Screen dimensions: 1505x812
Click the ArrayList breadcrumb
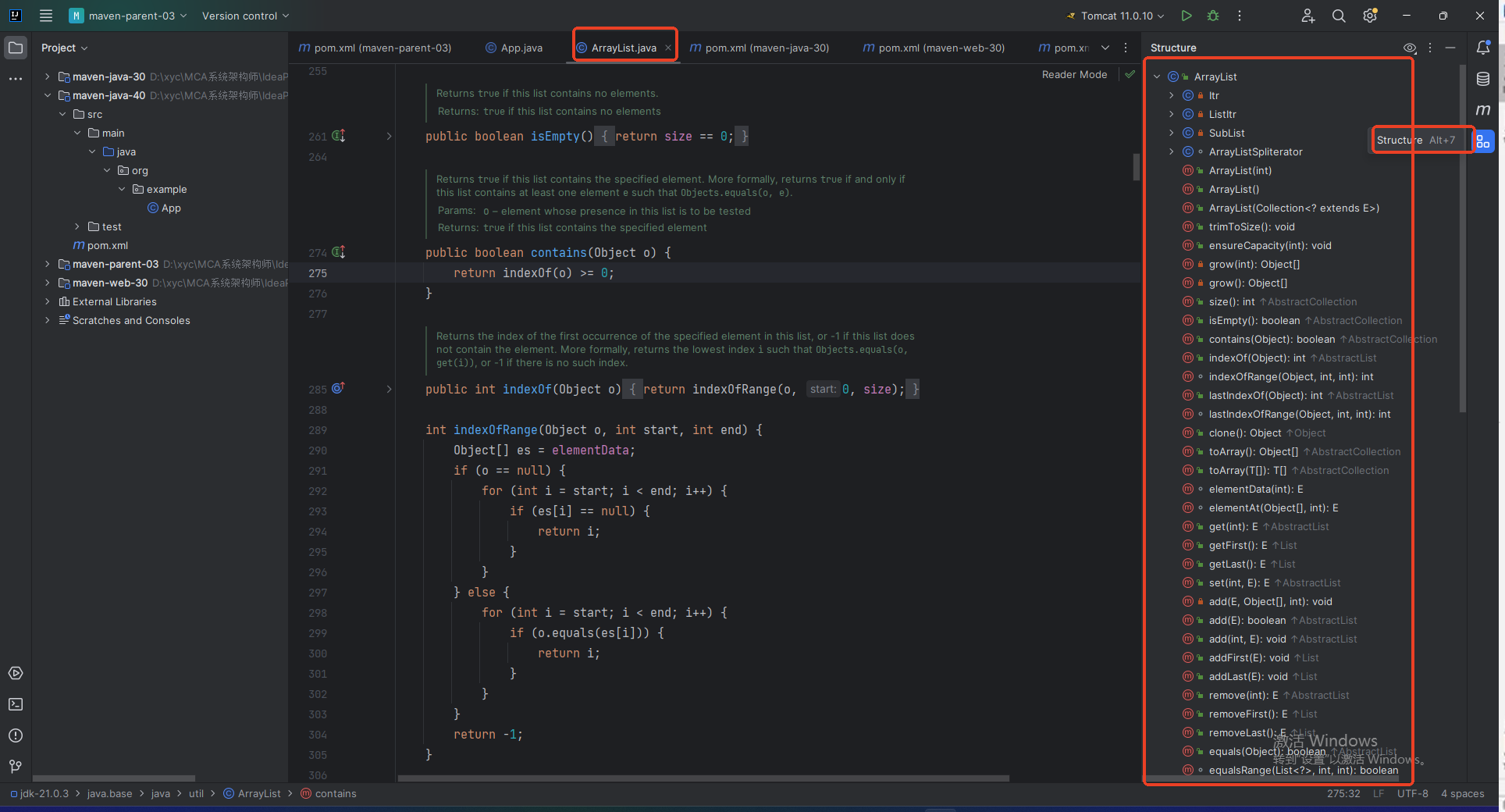[x=252, y=793]
